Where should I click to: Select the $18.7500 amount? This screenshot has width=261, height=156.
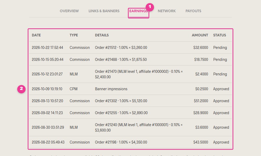click(x=201, y=60)
